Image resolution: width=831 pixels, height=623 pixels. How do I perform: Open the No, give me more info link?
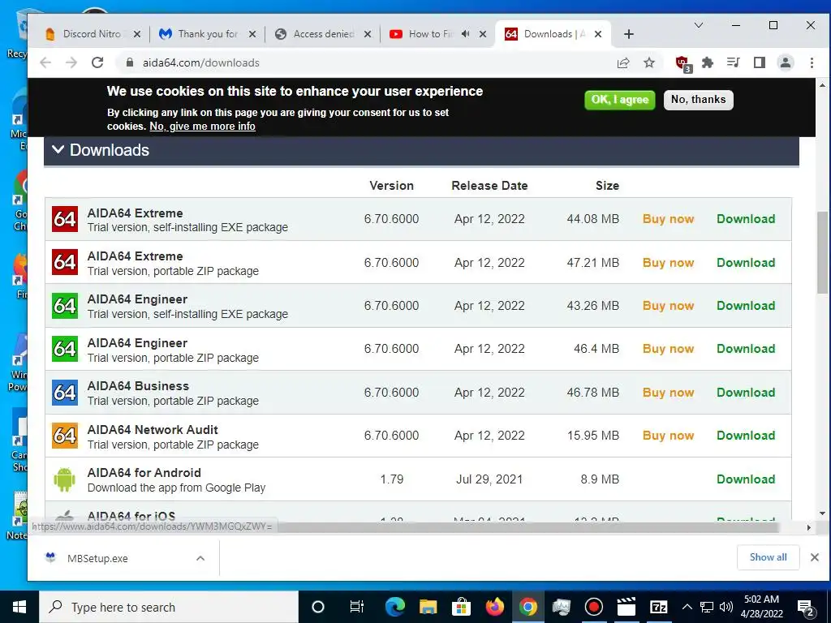coord(202,127)
